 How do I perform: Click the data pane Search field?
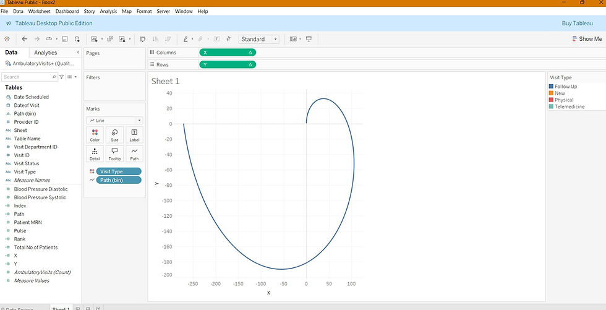(x=30, y=77)
